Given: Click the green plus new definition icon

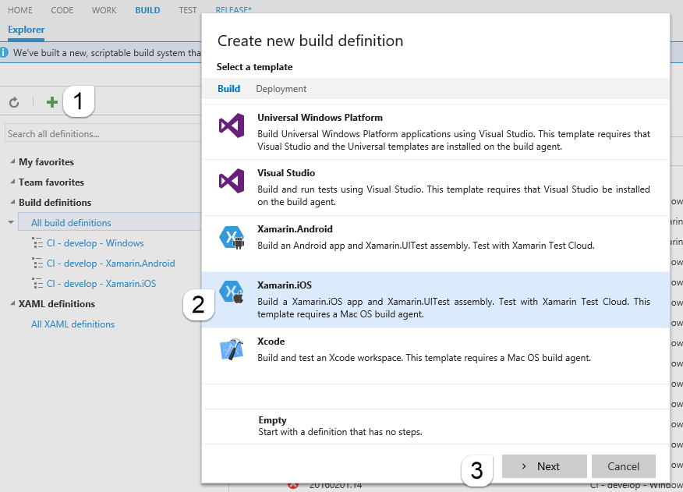Looking at the screenshot, I should 51,102.
